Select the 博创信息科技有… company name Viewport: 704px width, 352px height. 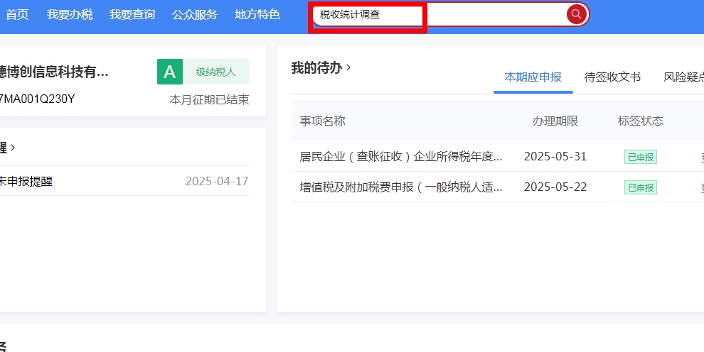(54, 72)
